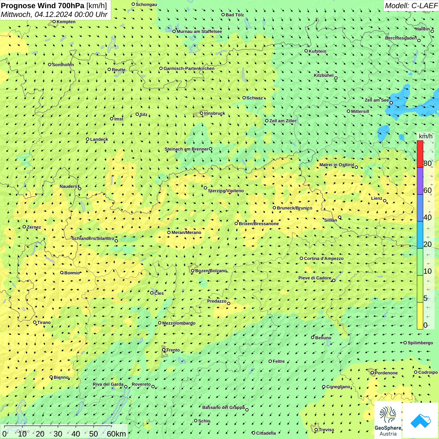Click the 'Prognose Wind 700hPa' title
The height and width of the screenshot is (439, 439).
coord(43,6)
